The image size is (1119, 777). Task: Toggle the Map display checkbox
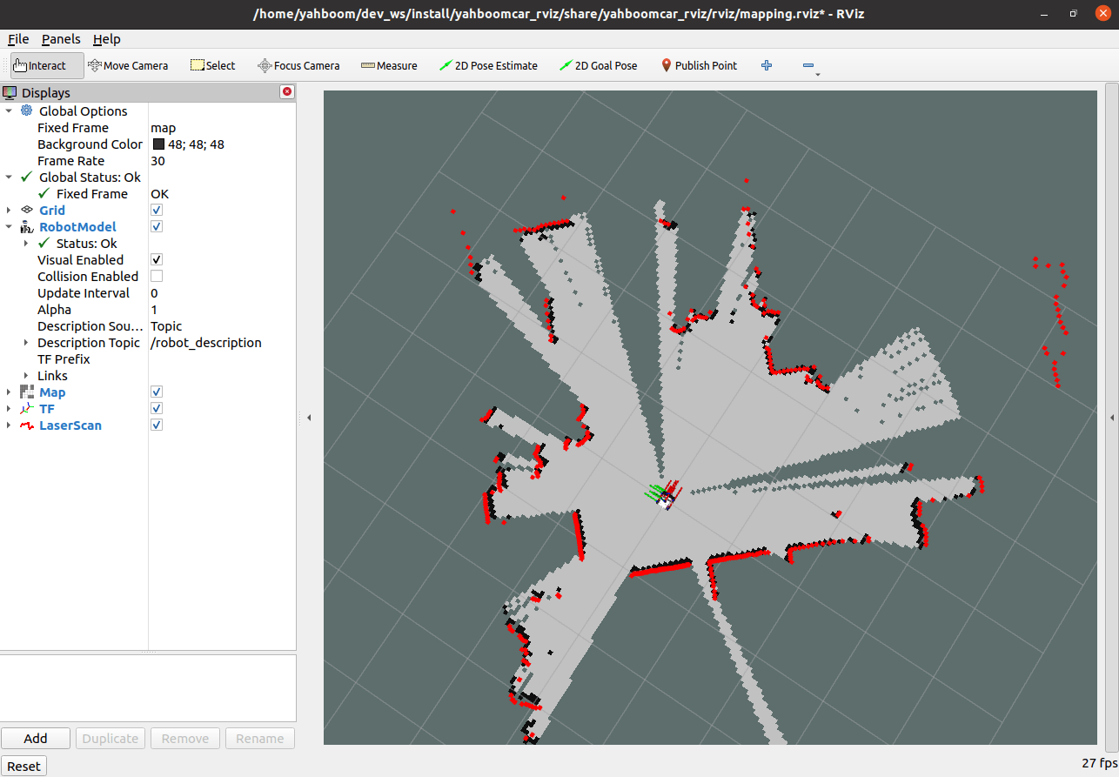pyautogui.click(x=157, y=392)
